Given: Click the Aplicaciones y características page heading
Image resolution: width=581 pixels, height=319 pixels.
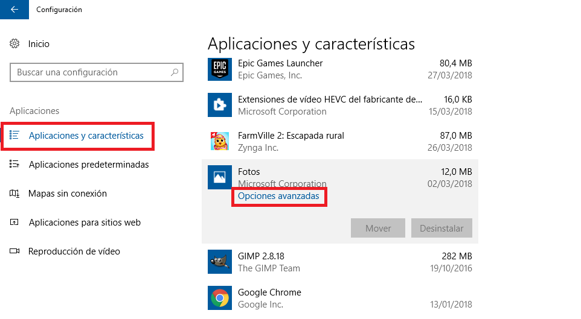Looking at the screenshot, I should [x=311, y=44].
